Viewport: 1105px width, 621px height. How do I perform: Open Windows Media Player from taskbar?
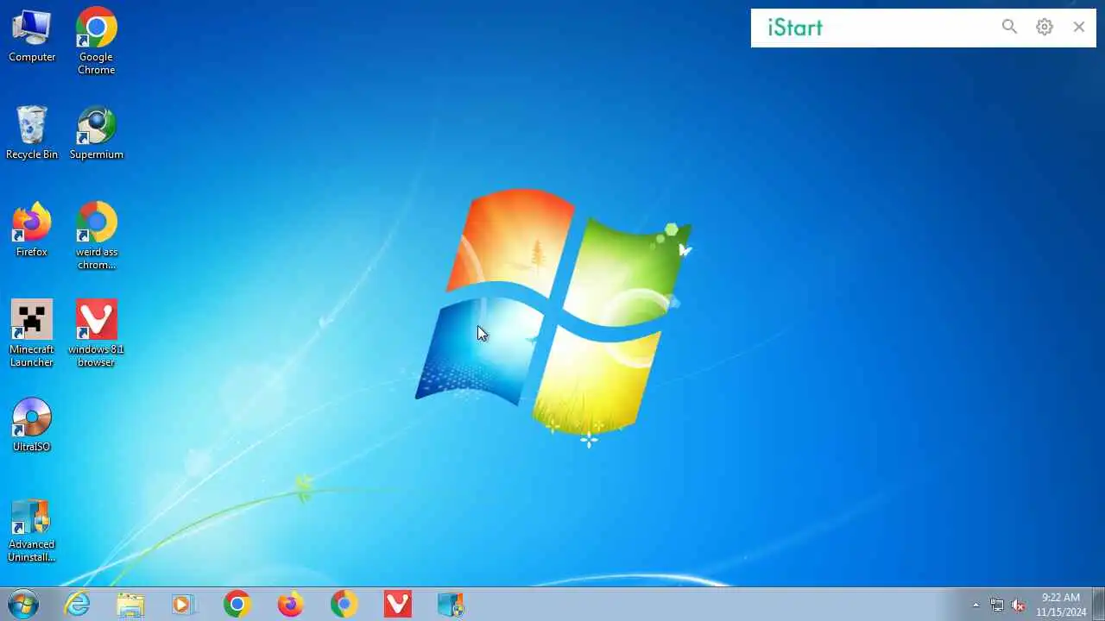[x=183, y=605]
